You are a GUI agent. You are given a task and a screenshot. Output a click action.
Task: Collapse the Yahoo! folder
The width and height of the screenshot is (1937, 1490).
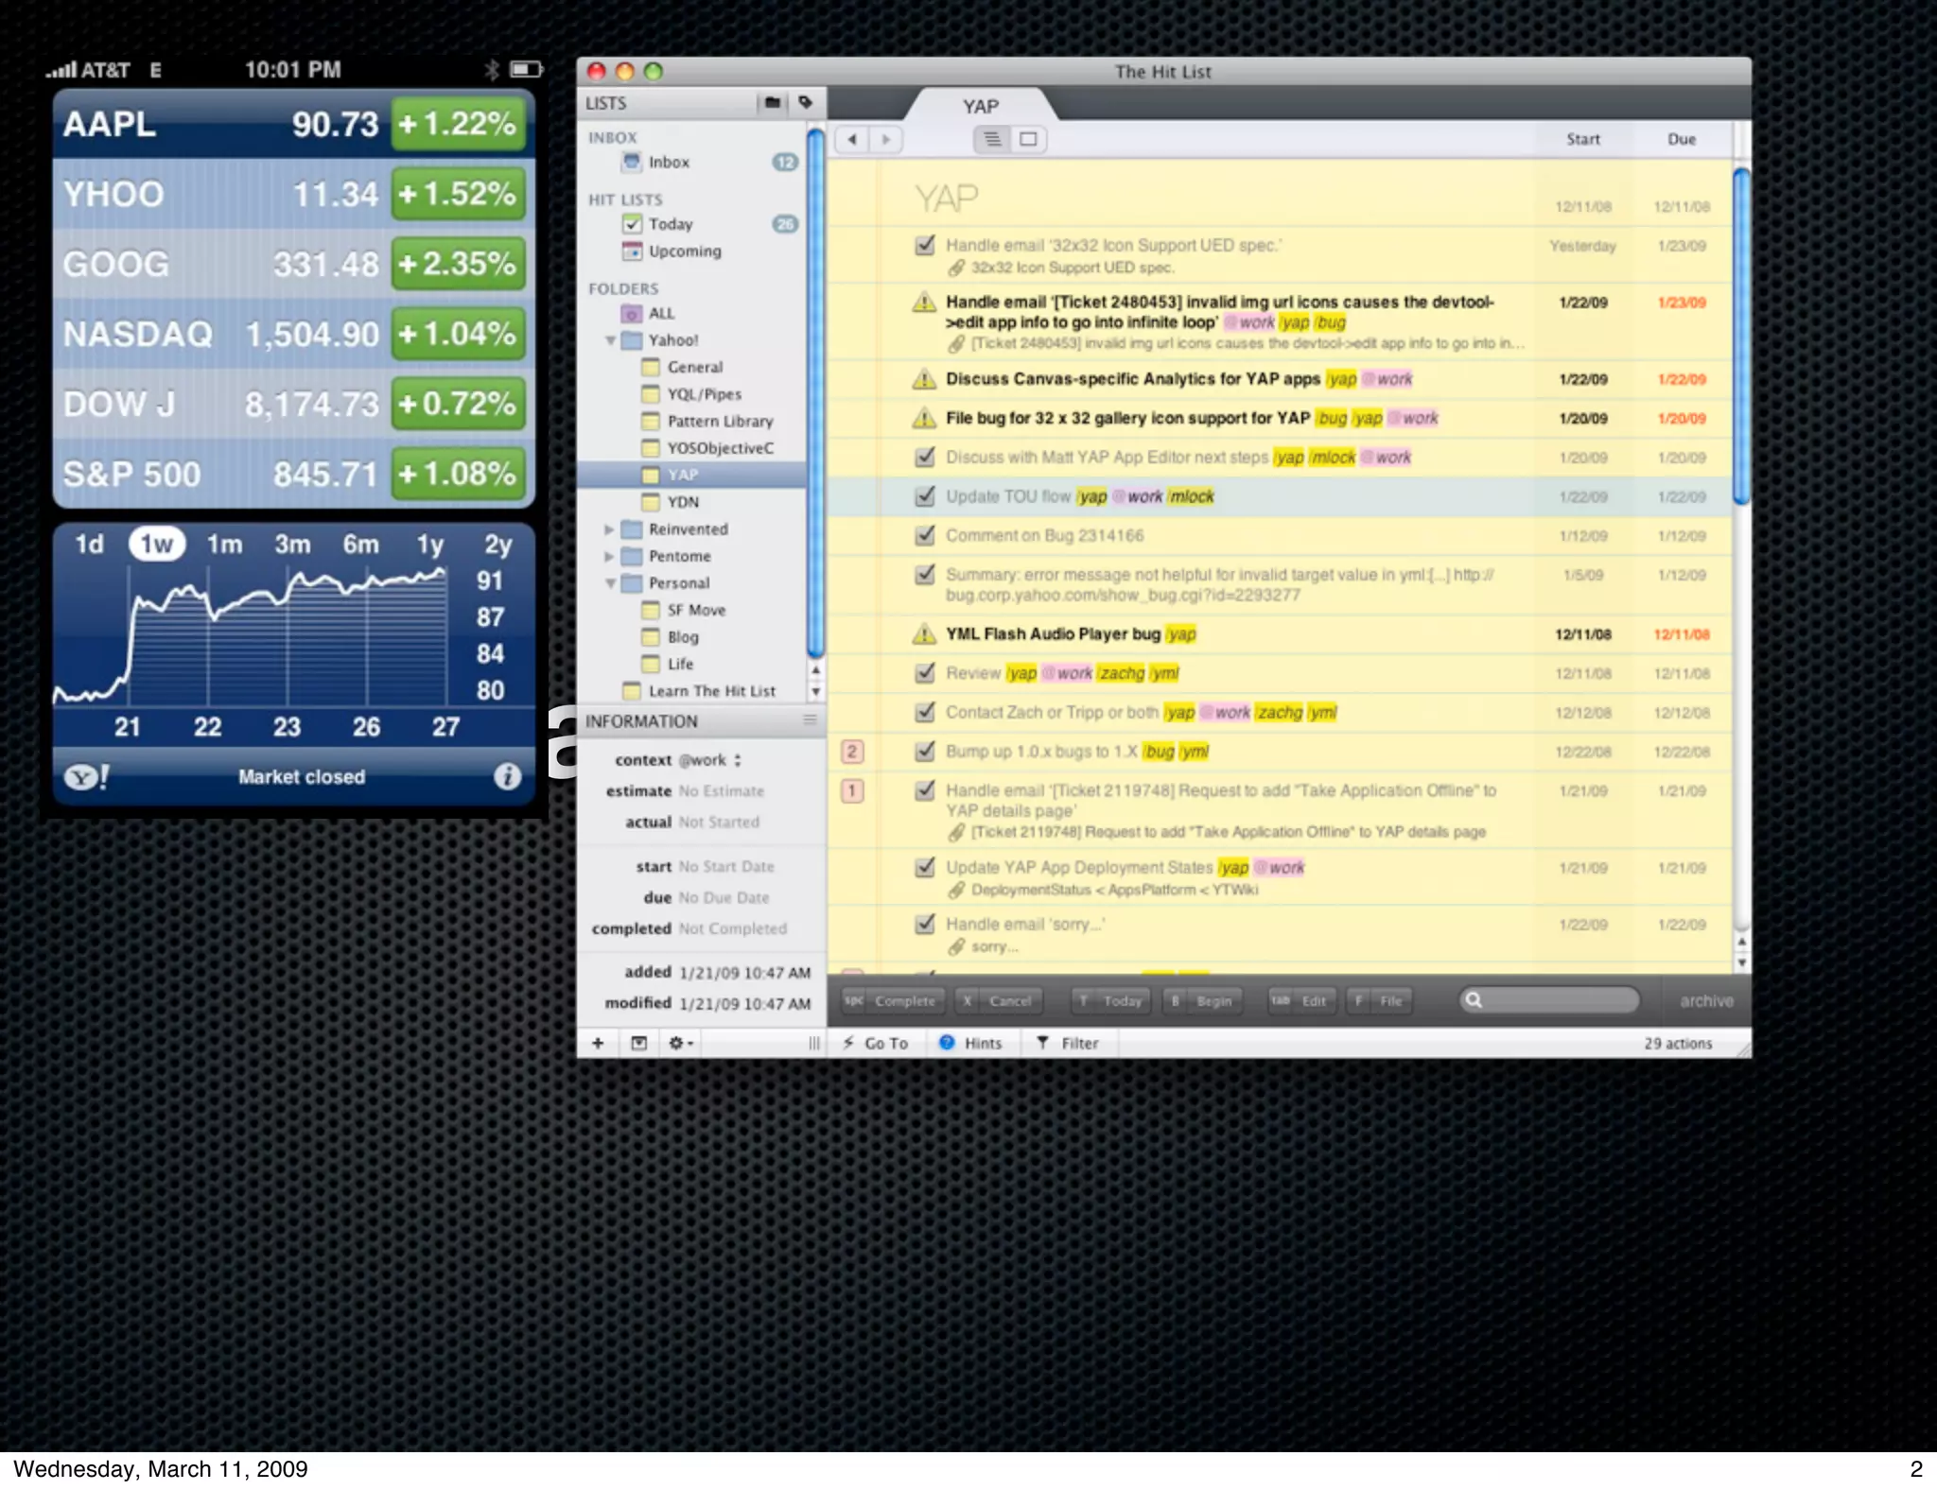click(x=610, y=340)
